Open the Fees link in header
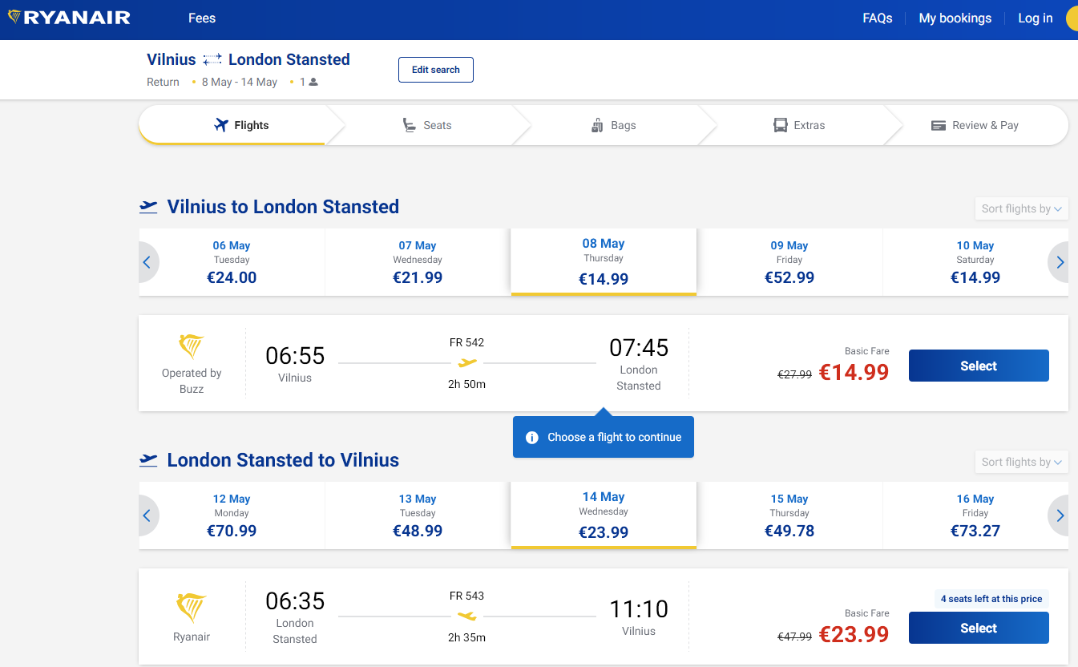Image resolution: width=1078 pixels, height=667 pixels. coord(202,18)
